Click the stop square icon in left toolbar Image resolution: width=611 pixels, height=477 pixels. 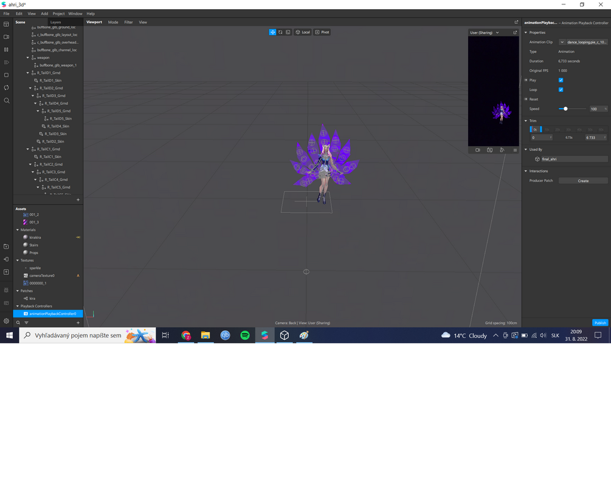coord(6,75)
